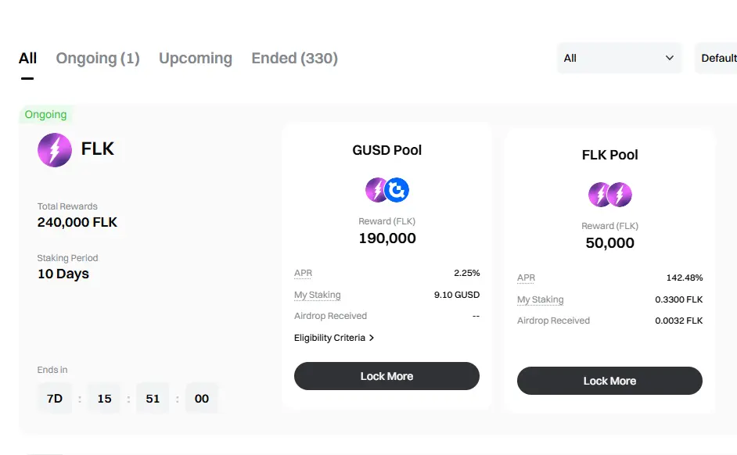Click My Staking label in FLK Pool
The height and width of the screenshot is (455, 737).
click(540, 299)
